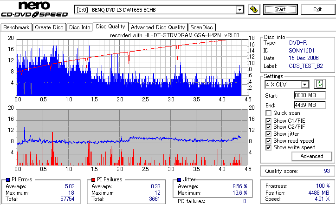
Task: Open the Advanced settings button
Action: [x=312, y=156]
